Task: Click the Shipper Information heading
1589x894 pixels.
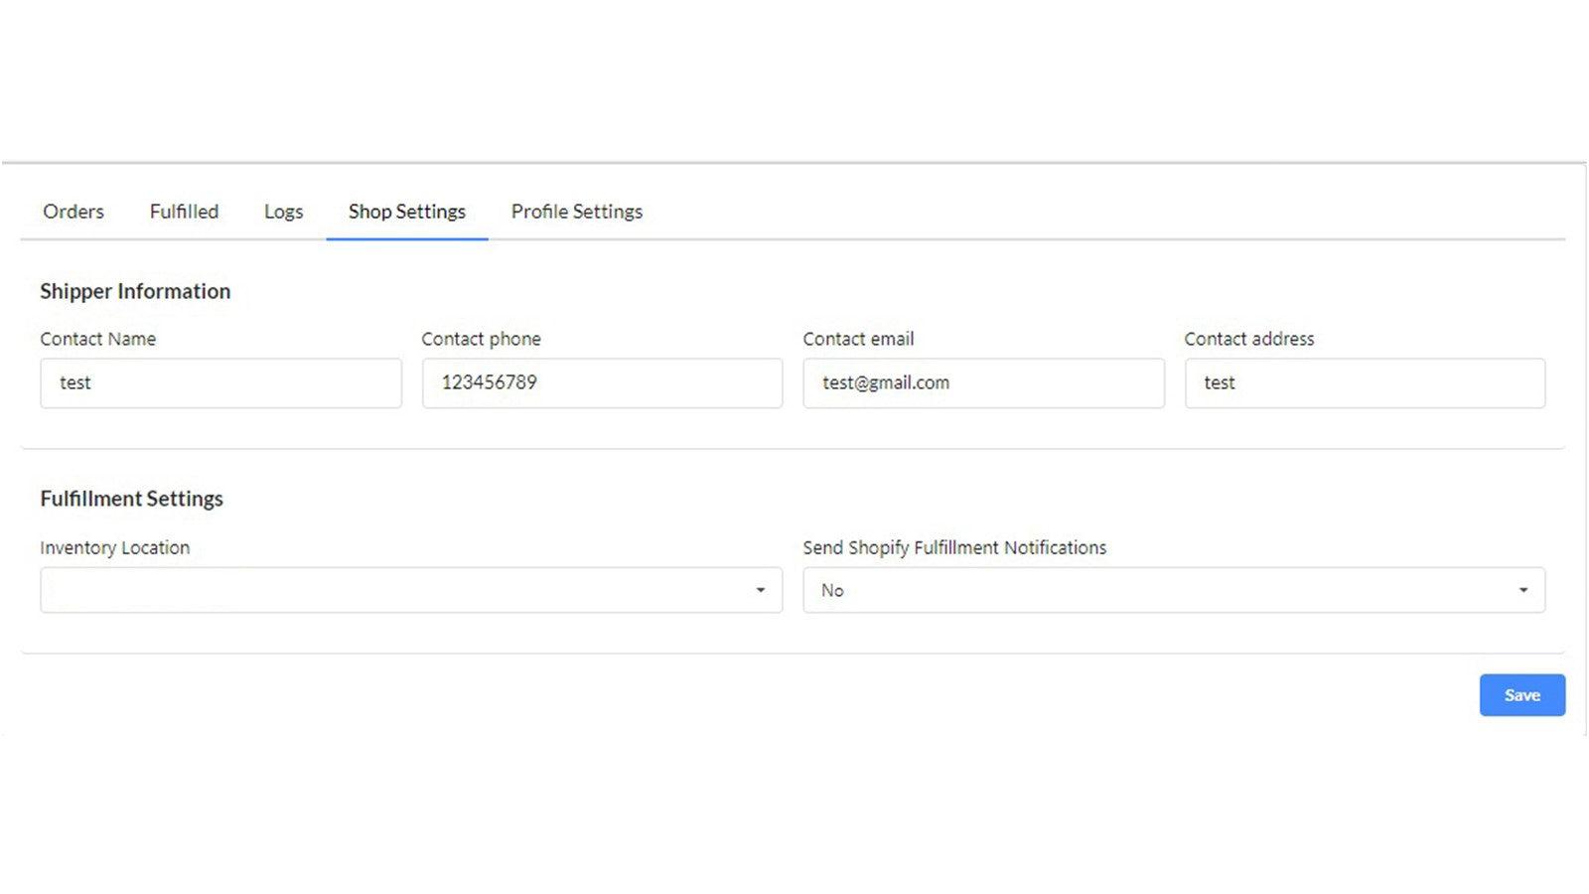Action: coord(135,291)
